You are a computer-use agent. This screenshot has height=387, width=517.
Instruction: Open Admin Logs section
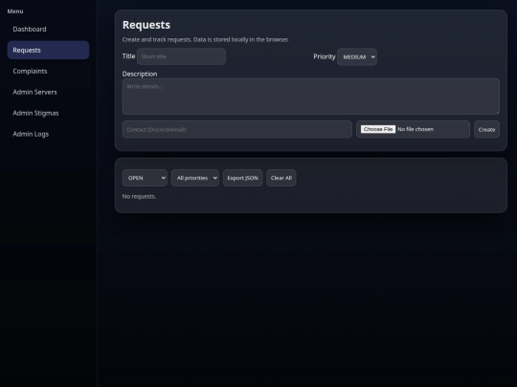(48, 135)
